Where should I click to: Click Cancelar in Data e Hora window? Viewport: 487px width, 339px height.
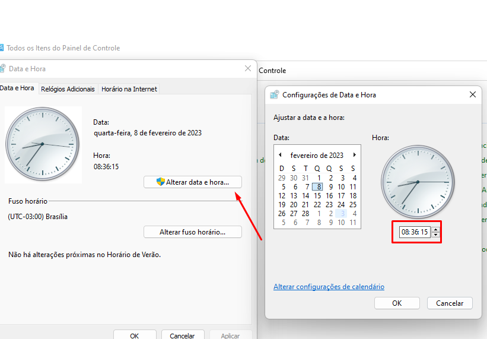pos(183,335)
